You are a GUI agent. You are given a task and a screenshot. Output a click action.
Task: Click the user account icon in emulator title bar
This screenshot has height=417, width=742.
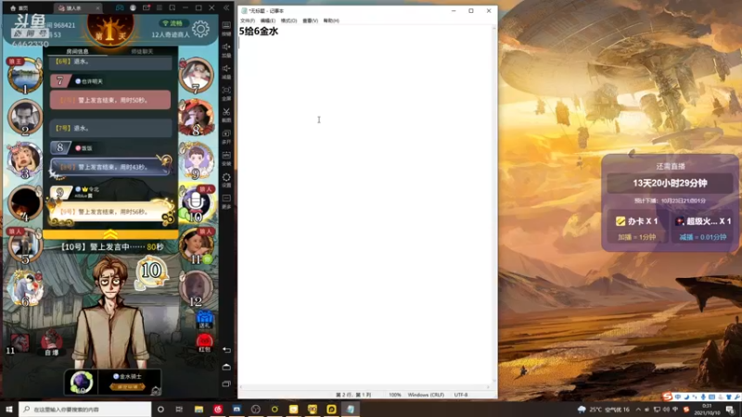[x=133, y=8]
